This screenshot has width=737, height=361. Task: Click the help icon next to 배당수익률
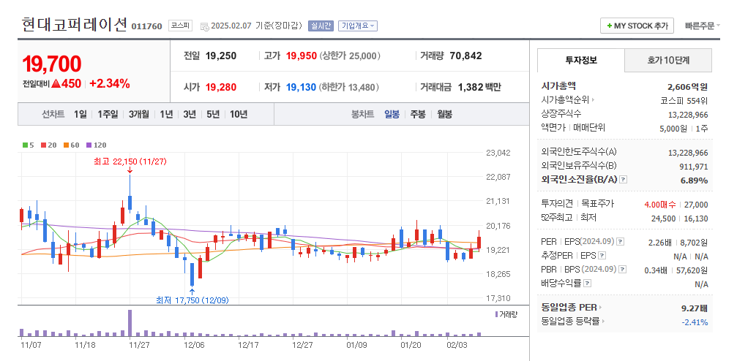coord(587,283)
